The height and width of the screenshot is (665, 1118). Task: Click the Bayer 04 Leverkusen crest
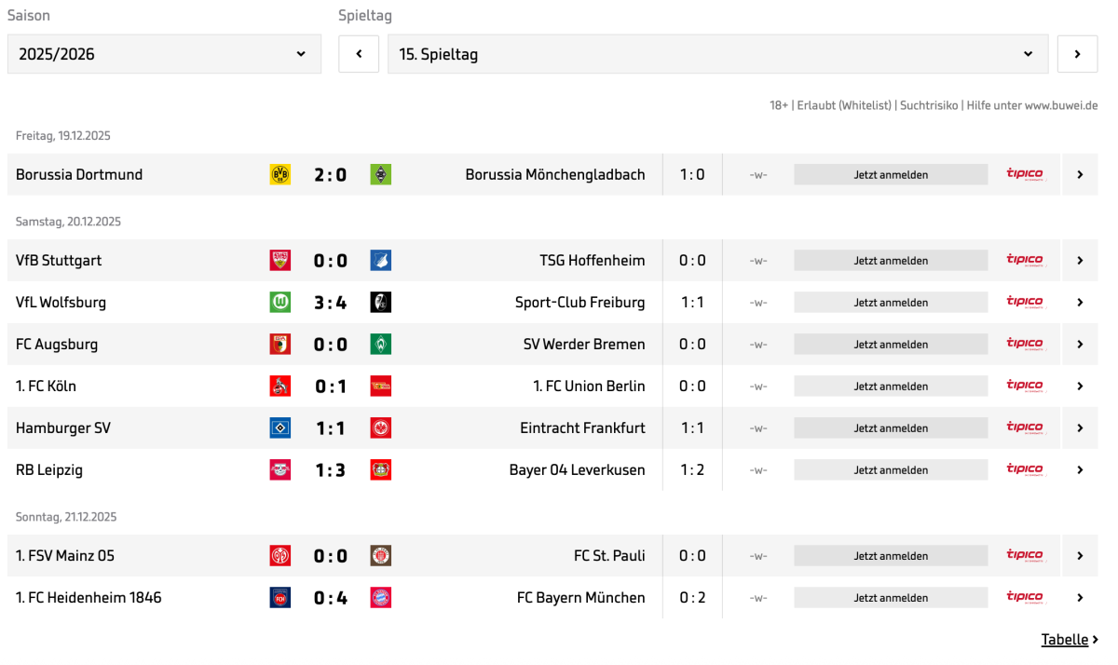pyautogui.click(x=380, y=470)
